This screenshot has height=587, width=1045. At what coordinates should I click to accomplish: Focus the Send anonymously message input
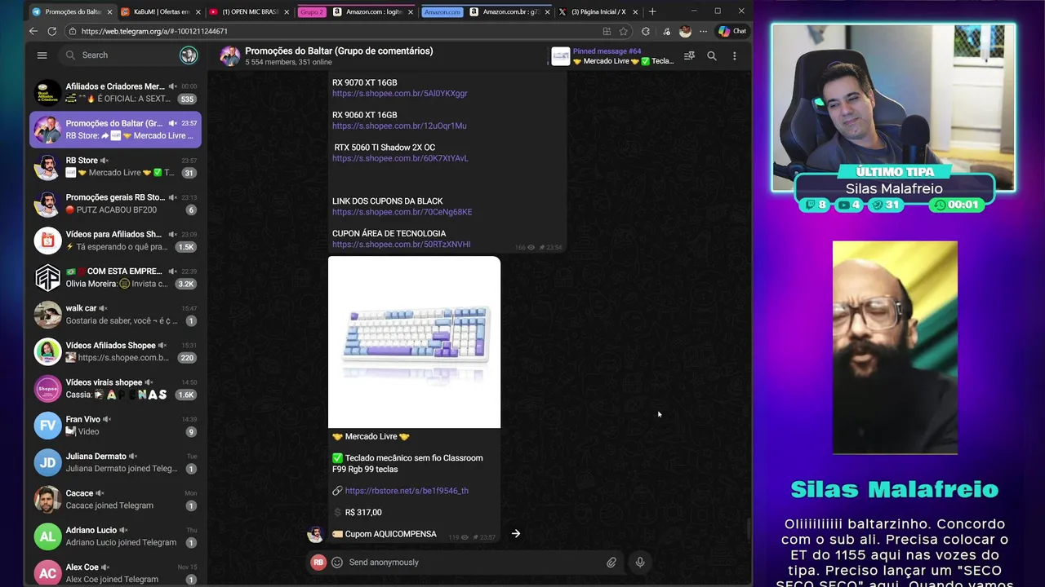point(474,562)
